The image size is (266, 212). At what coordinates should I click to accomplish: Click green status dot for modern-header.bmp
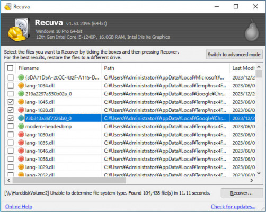tap(21, 126)
